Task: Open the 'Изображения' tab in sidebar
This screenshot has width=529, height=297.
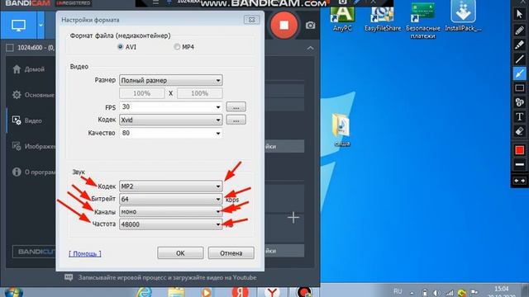Action: click(33, 147)
